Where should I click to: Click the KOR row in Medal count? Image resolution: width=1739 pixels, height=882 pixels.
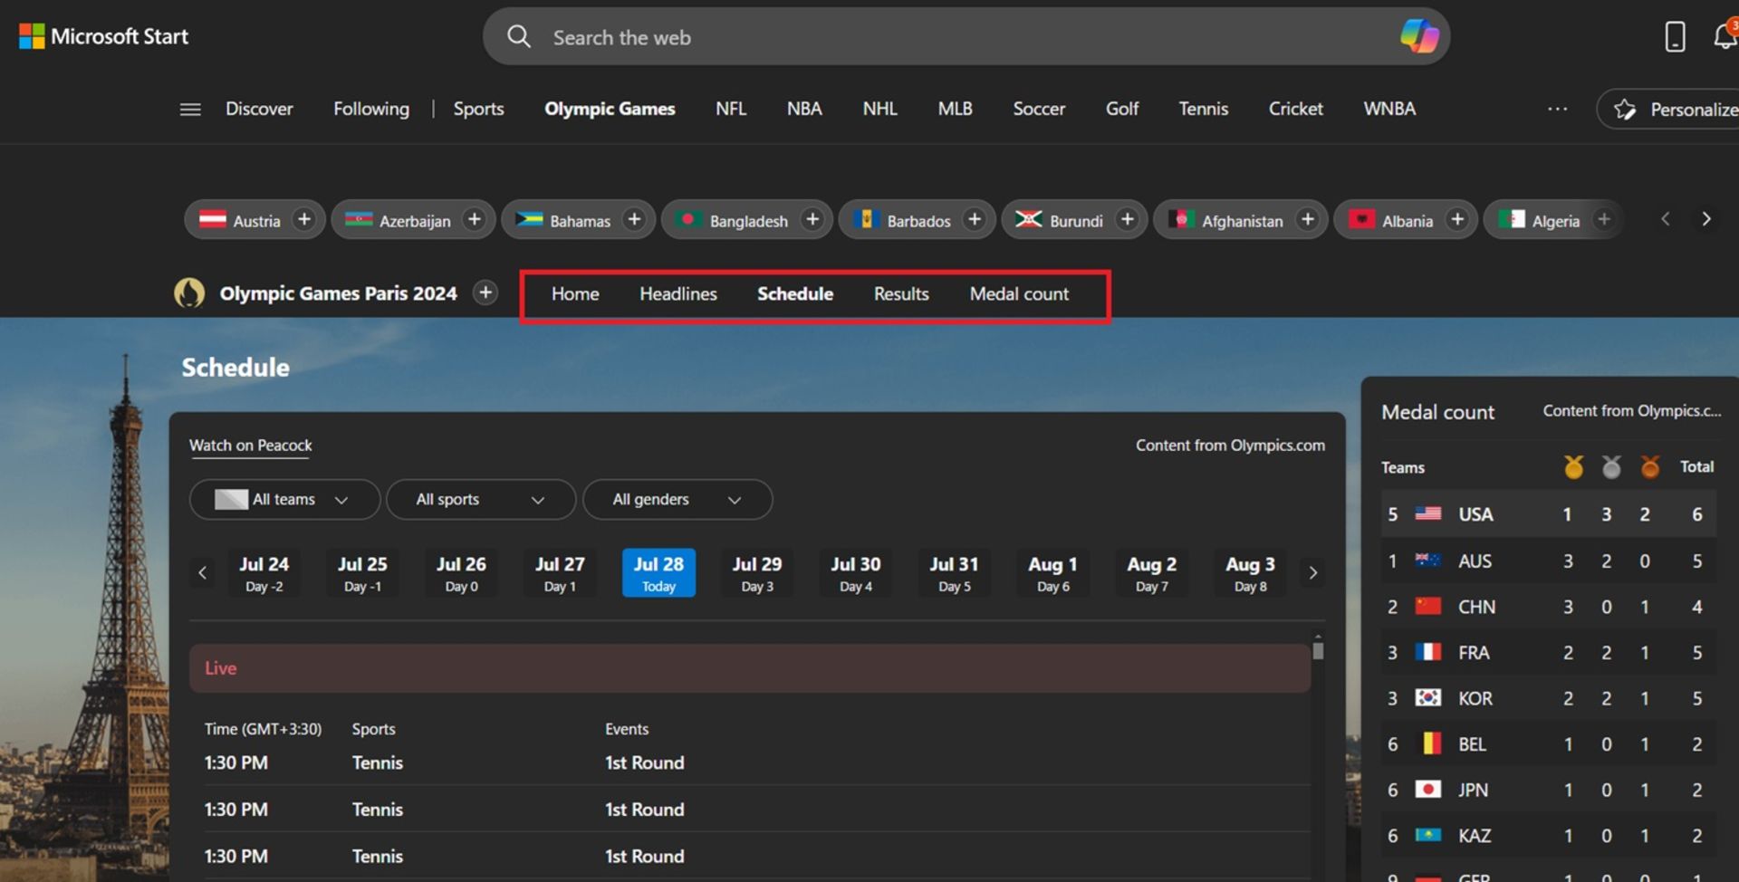[1549, 698]
